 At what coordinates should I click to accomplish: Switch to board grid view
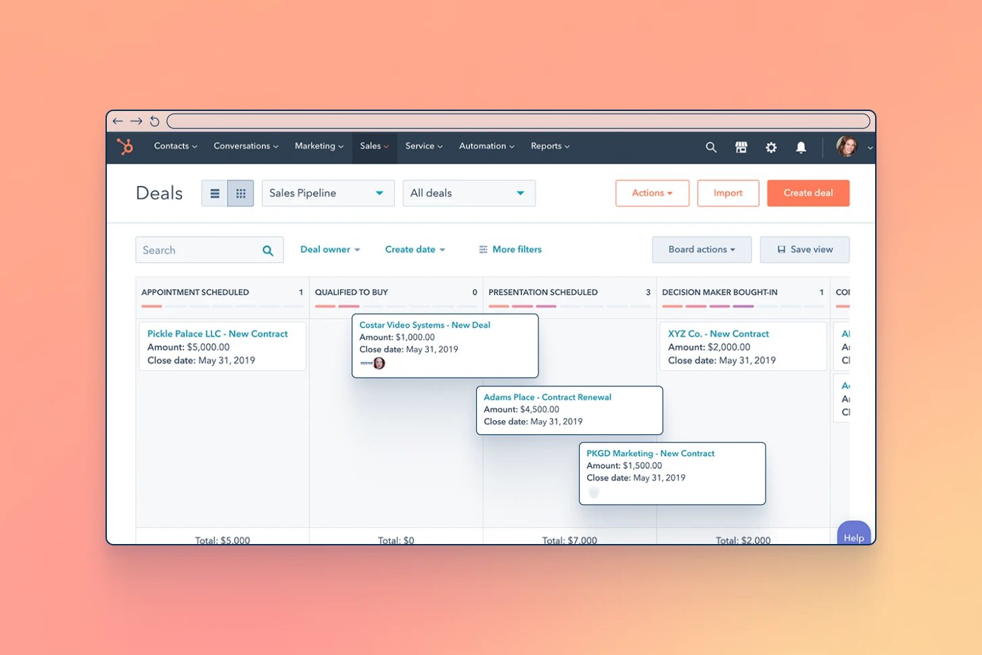pyautogui.click(x=241, y=194)
